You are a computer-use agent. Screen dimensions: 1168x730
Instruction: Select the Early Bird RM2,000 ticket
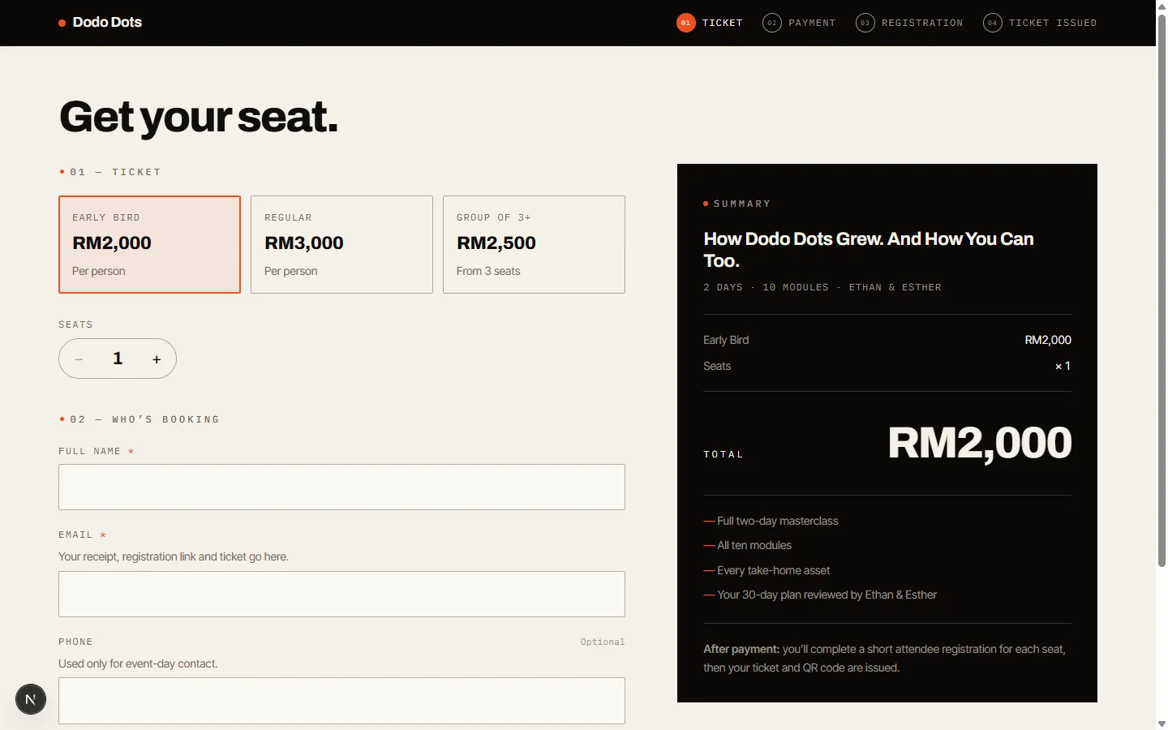point(149,244)
